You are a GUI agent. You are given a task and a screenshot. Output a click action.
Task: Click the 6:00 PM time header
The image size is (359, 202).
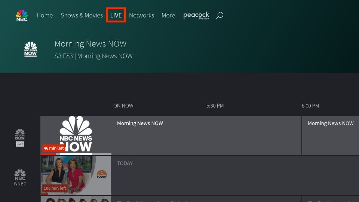point(310,106)
